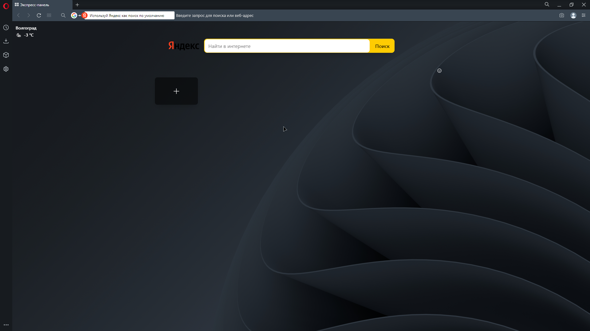Viewport: 590px width, 331px height.
Task: Search in open tabs magnifier icon
Action: [547, 5]
